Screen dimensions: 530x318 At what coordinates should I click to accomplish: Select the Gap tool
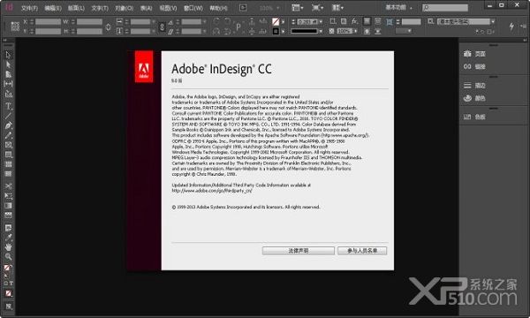pyautogui.click(x=9, y=83)
